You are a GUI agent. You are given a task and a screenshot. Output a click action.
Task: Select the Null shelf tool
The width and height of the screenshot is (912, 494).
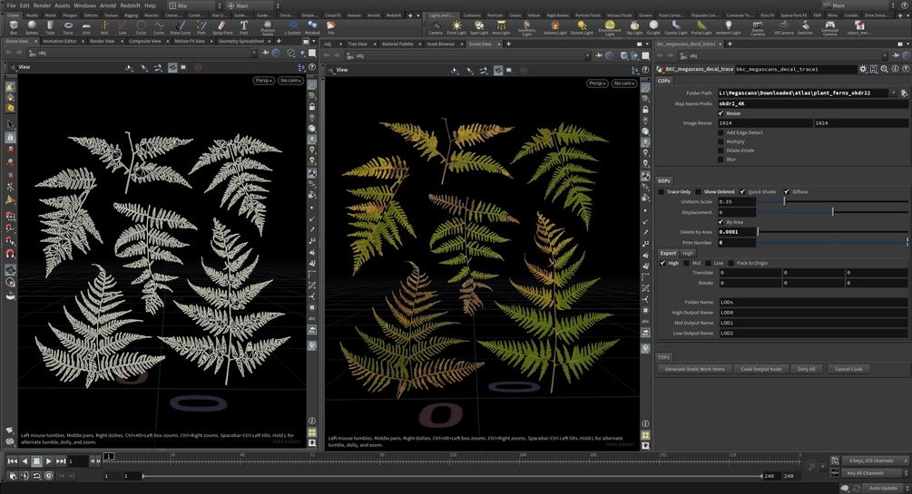(x=104, y=26)
